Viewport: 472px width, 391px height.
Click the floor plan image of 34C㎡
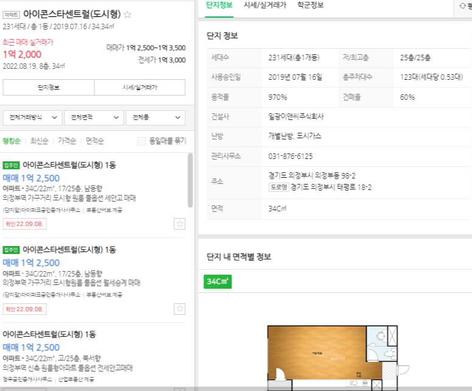tap(337, 358)
